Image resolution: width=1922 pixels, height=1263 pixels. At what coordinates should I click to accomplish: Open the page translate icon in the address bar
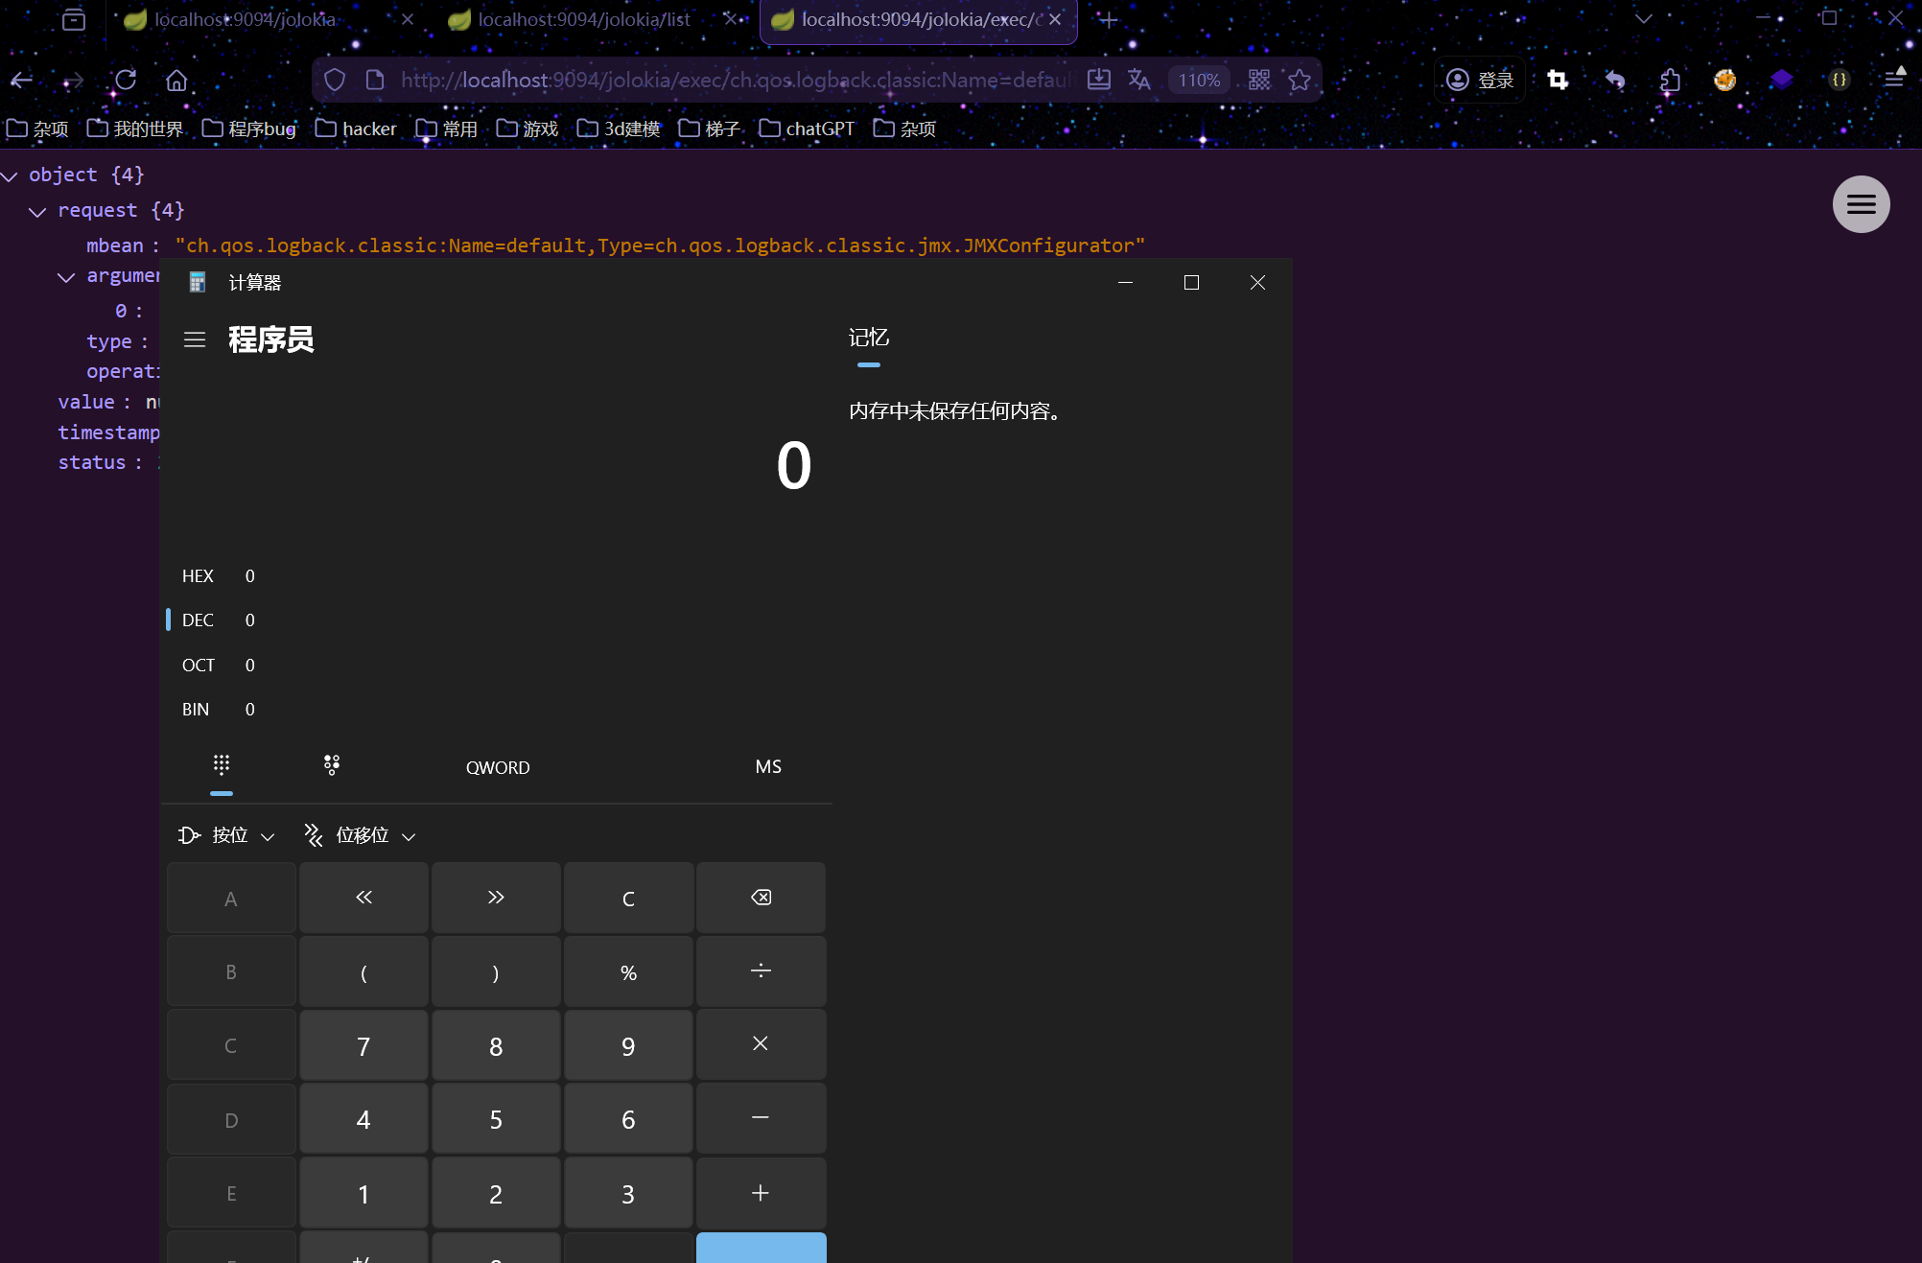1138,80
